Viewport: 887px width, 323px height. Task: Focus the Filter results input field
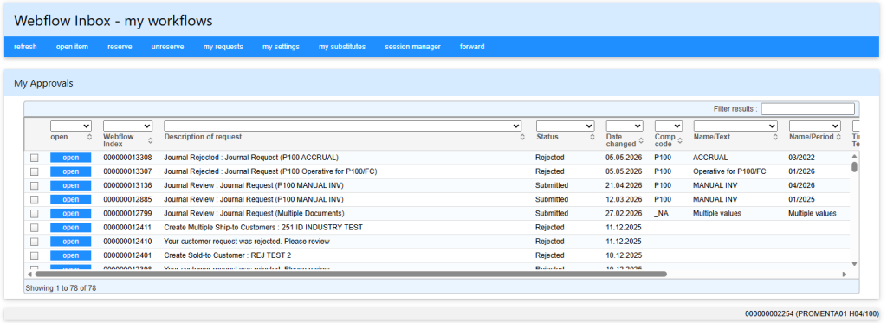click(x=807, y=108)
